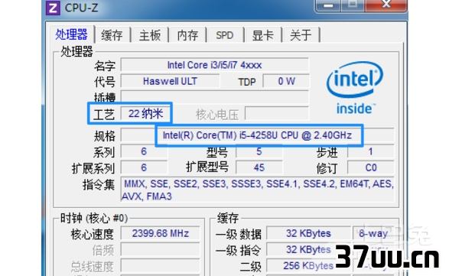Click the 核心速度 label

[93, 234]
